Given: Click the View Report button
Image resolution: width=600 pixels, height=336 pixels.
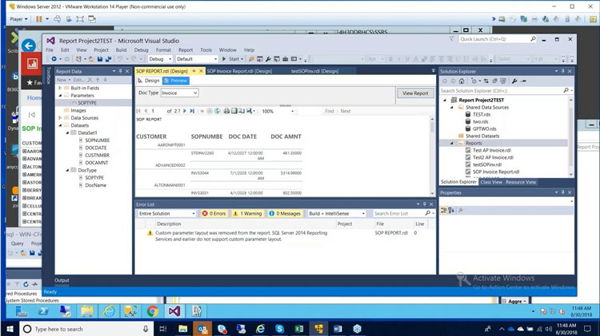Looking at the screenshot, I should click(x=414, y=93).
